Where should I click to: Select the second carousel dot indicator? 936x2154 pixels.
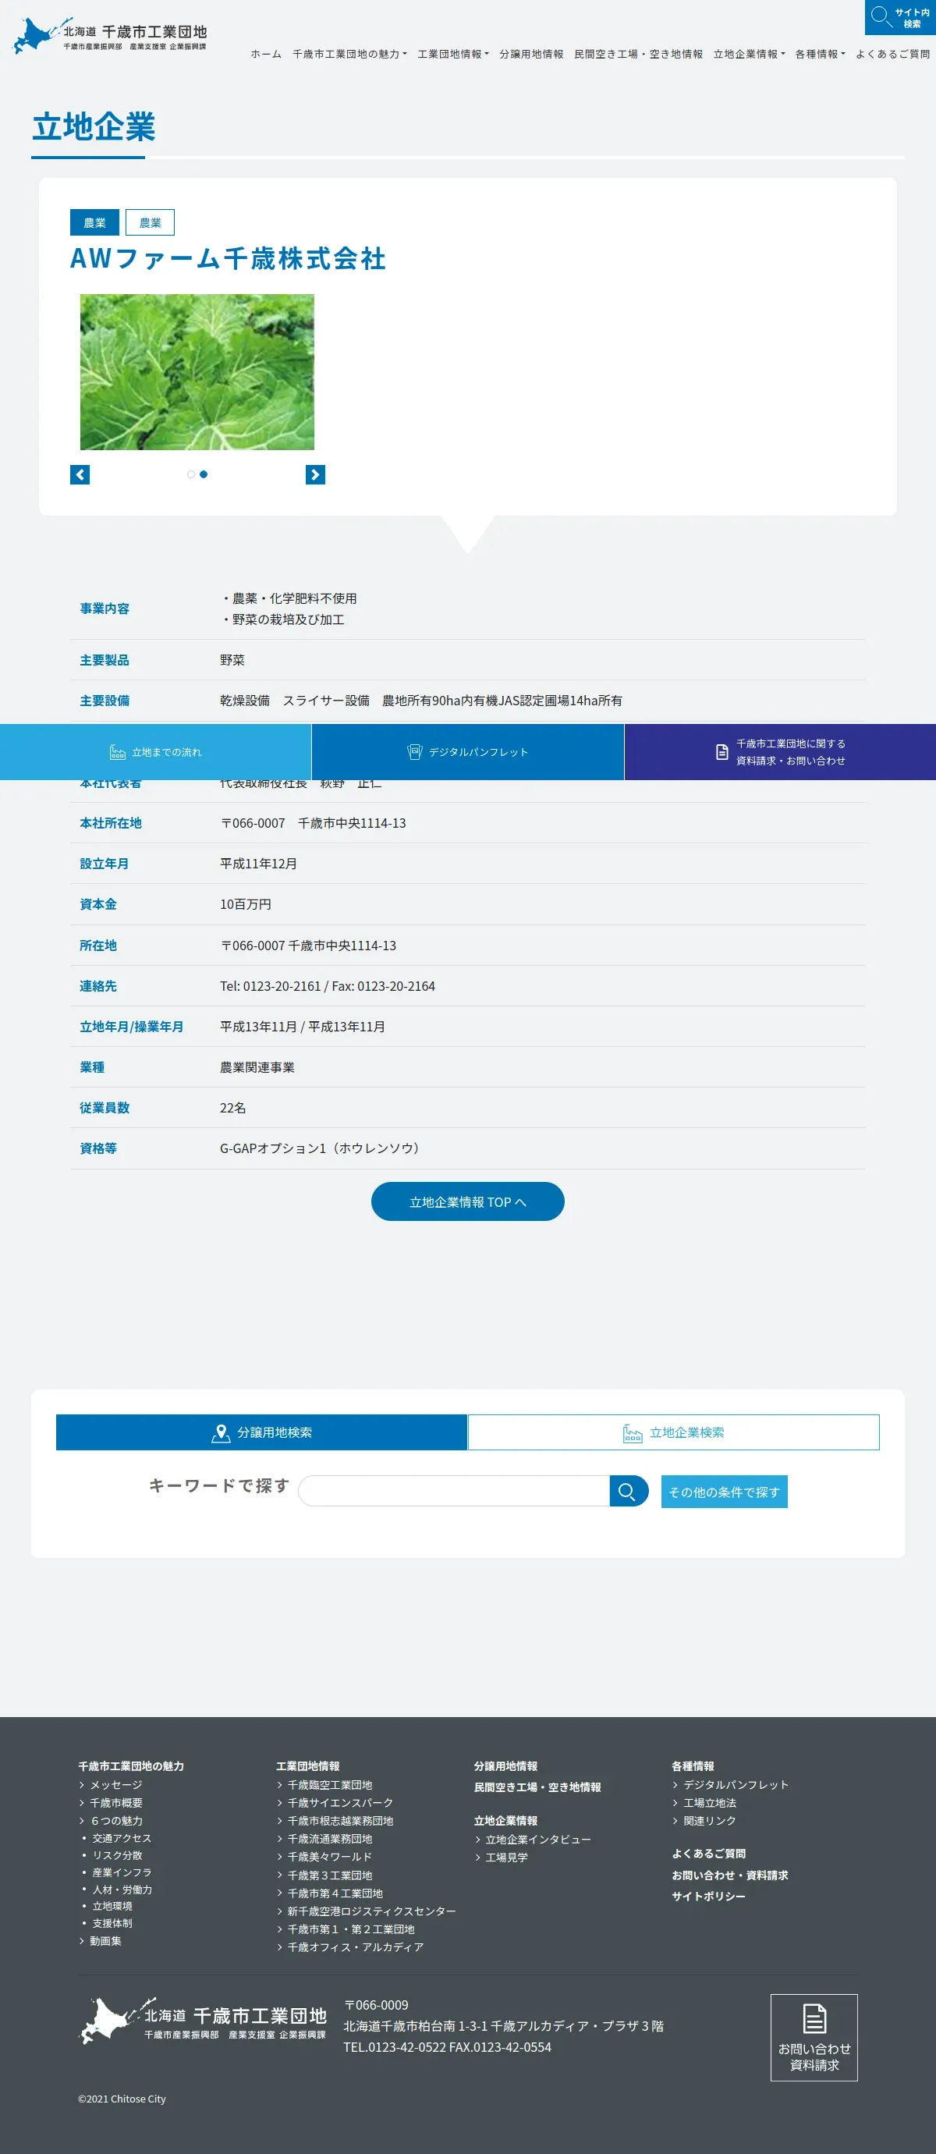tap(203, 474)
